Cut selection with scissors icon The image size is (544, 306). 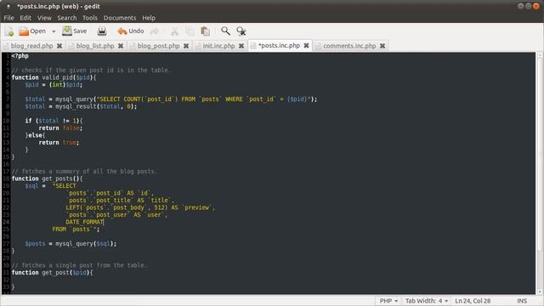click(x=174, y=31)
